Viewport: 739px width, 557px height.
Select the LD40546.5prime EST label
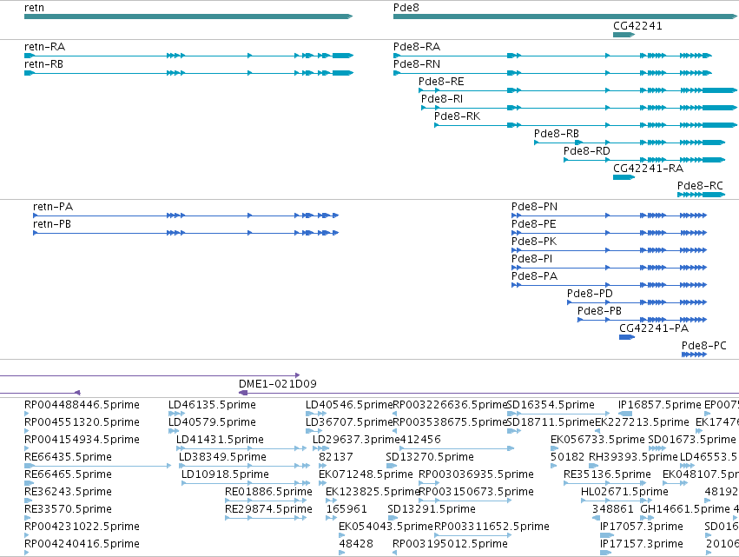349,405
